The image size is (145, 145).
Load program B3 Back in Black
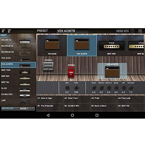(x=104, y=107)
